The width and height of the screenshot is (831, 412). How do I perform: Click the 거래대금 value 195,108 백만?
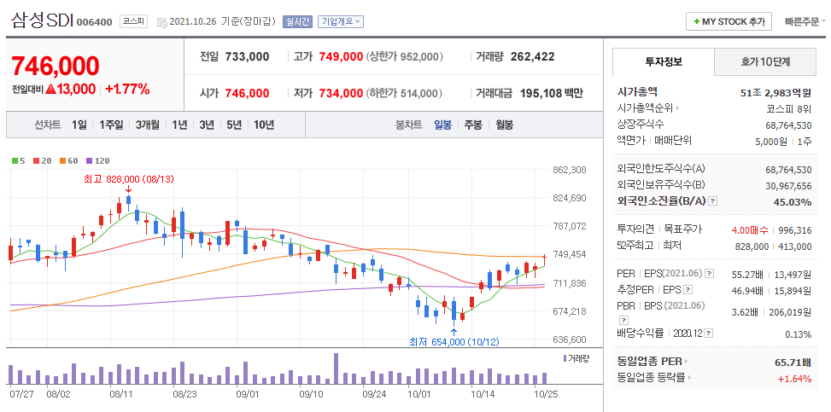click(x=551, y=94)
